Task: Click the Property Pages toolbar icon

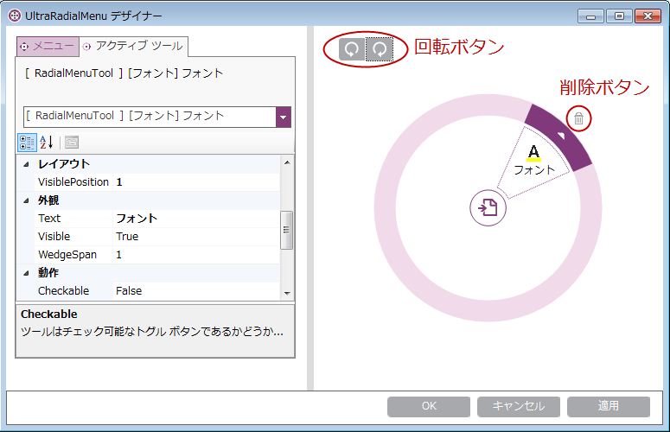Action: (72, 143)
